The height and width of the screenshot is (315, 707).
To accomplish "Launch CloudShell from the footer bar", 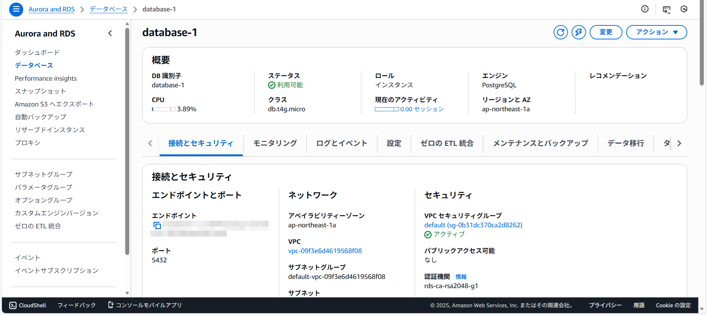I will point(28,305).
